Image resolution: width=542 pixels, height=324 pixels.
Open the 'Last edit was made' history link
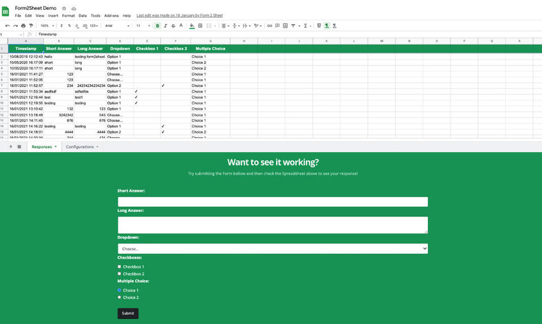pos(180,16)
